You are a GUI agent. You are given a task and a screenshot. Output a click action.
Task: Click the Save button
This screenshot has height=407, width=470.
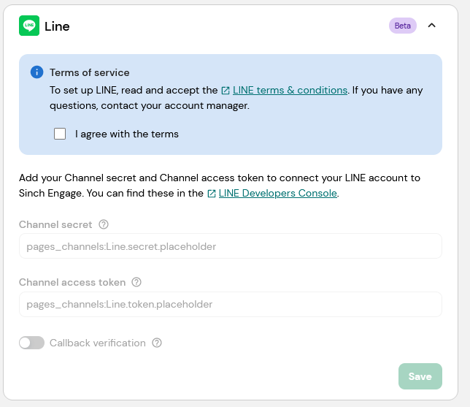pos(420,376)
